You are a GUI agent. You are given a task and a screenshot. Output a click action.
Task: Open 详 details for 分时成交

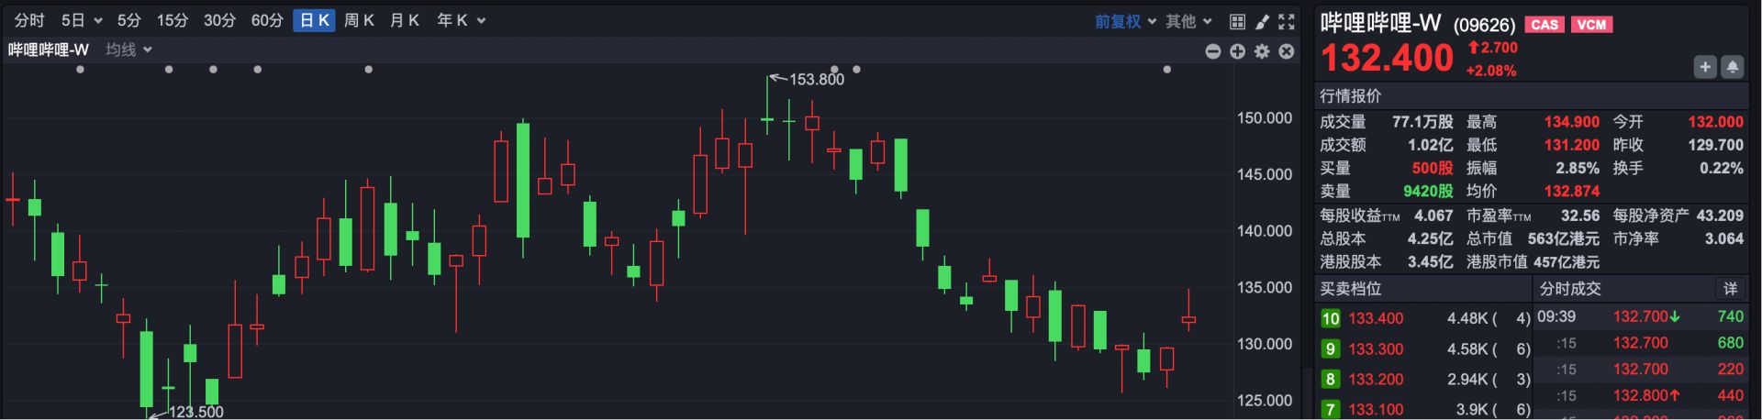click(1730, 289)
